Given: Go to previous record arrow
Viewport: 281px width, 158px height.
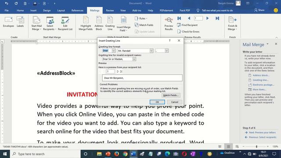Looking at the screenshot, I should point(189,18).
